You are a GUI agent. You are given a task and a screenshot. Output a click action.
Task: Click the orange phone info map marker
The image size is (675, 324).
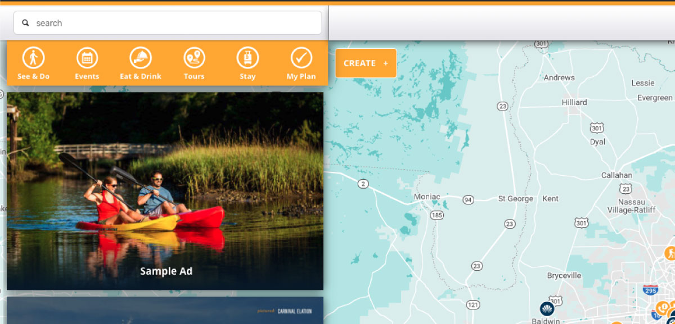(663, 307)
